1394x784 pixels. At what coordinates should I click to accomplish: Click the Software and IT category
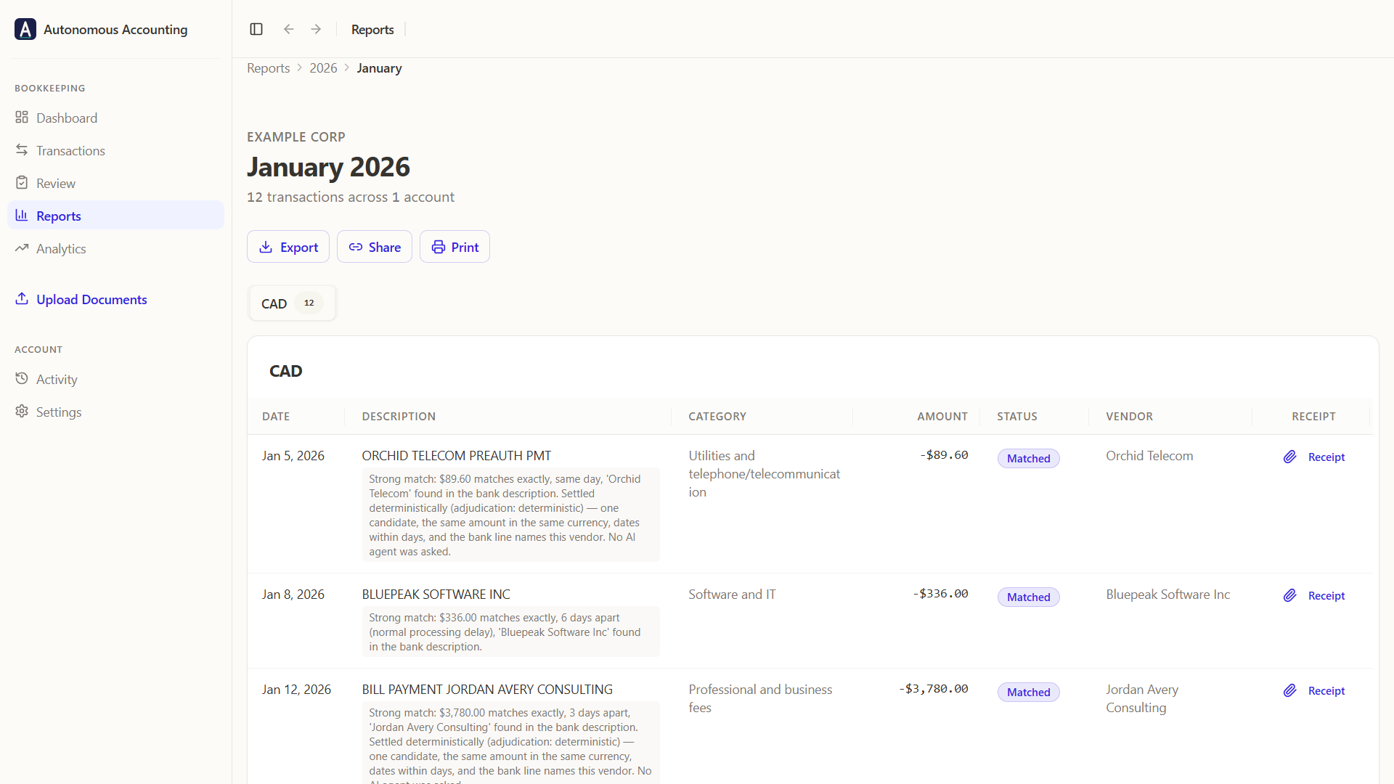tap(732, 594)
